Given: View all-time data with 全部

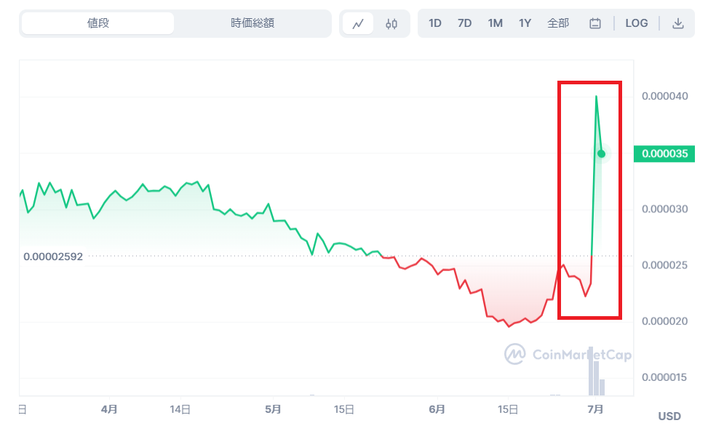Looking at the screenshot, I should (x=558, y=23).
